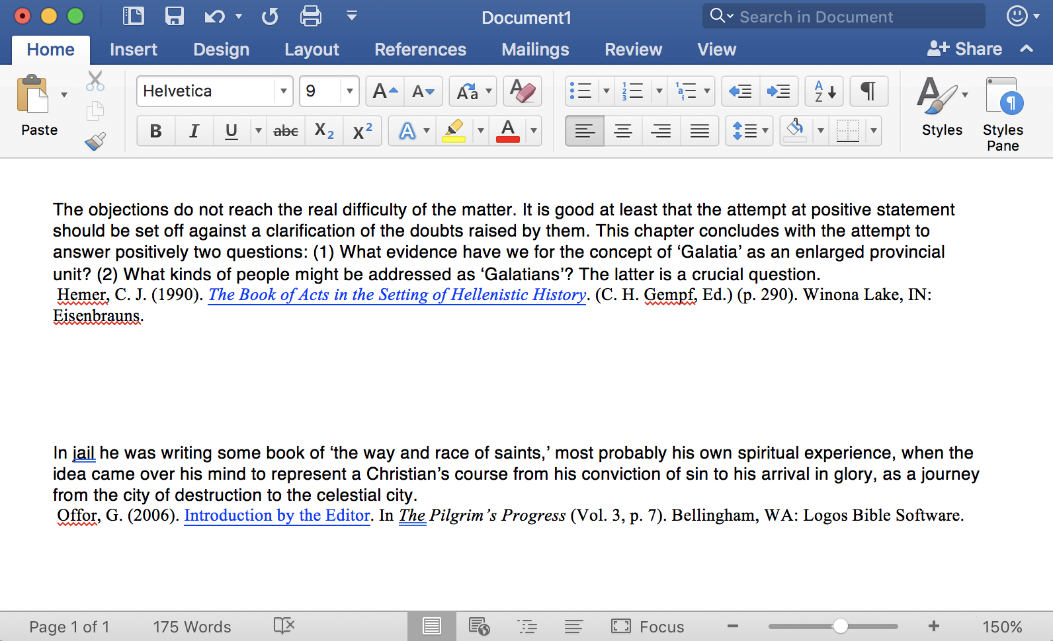Open the Design tab

222,50
